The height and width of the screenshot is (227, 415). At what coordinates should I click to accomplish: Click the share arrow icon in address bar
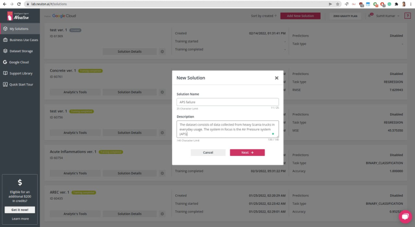point(330,4)
